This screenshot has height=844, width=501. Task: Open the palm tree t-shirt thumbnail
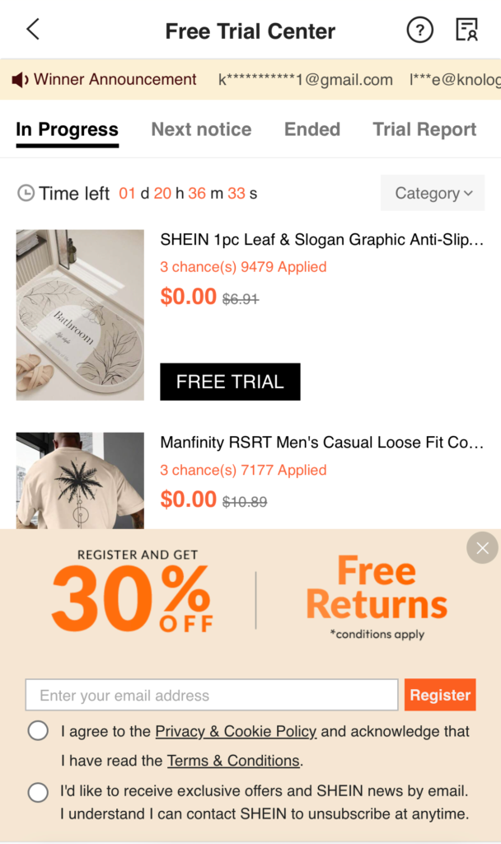[x=80, y=481]
